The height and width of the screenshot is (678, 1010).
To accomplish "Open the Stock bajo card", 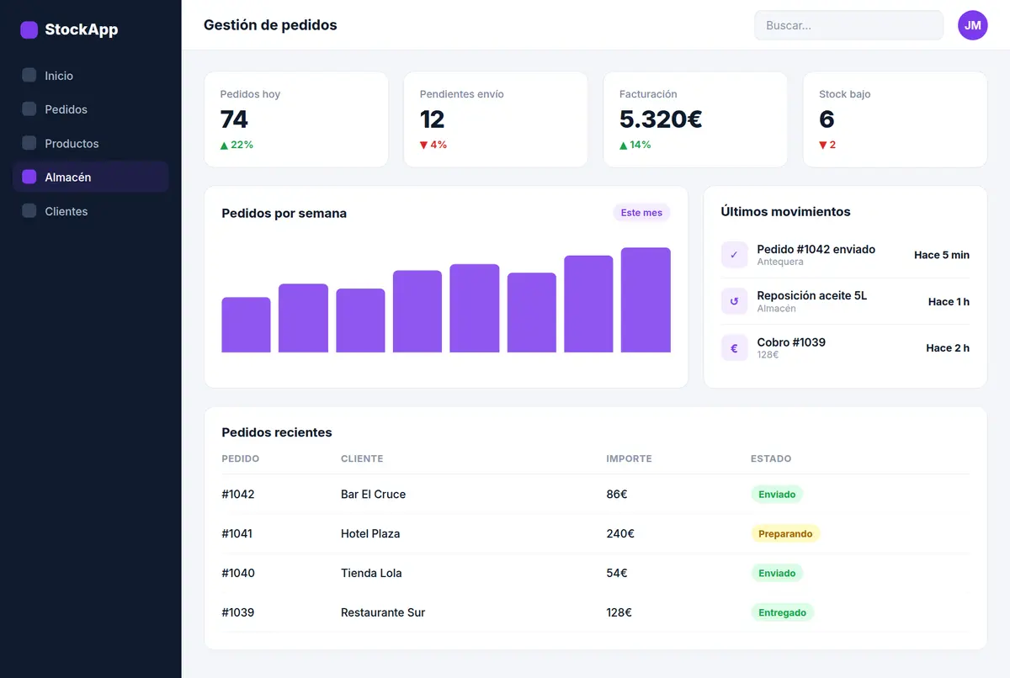I will (895, 119).
